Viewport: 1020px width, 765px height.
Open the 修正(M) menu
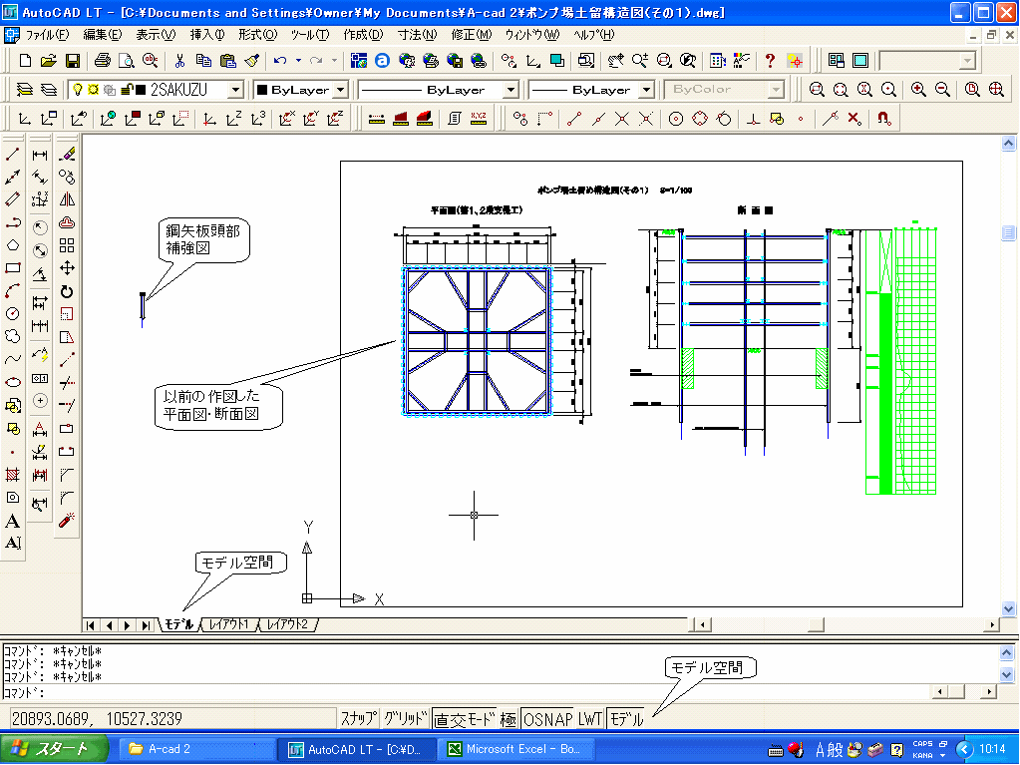pos(472,35)
